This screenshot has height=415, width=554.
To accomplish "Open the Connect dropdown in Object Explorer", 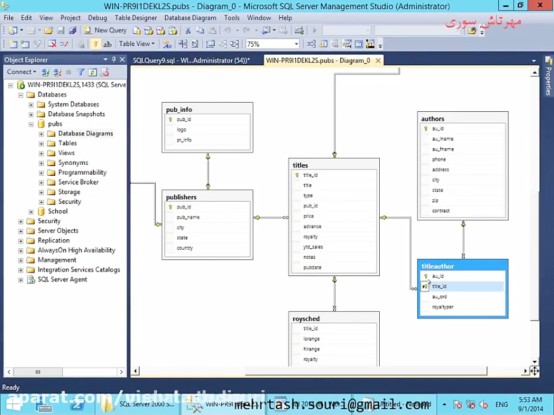I will click(22, 72).
